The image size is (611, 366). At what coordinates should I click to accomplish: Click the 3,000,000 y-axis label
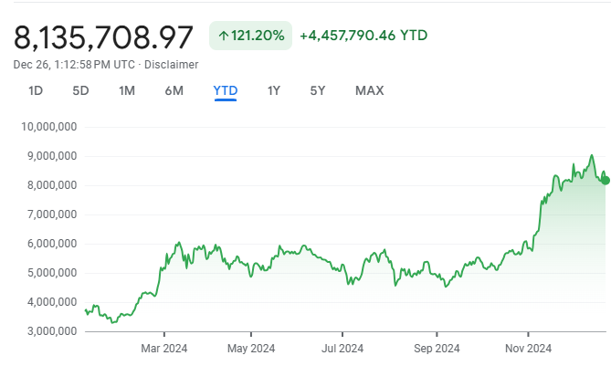(x=52, y=331)
